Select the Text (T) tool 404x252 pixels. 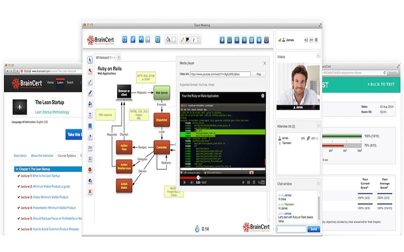(90, 115)
